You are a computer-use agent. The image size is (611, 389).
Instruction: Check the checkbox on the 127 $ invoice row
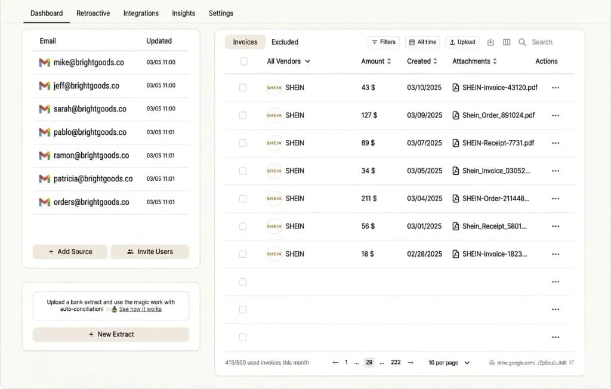click(x=243, y=115)
